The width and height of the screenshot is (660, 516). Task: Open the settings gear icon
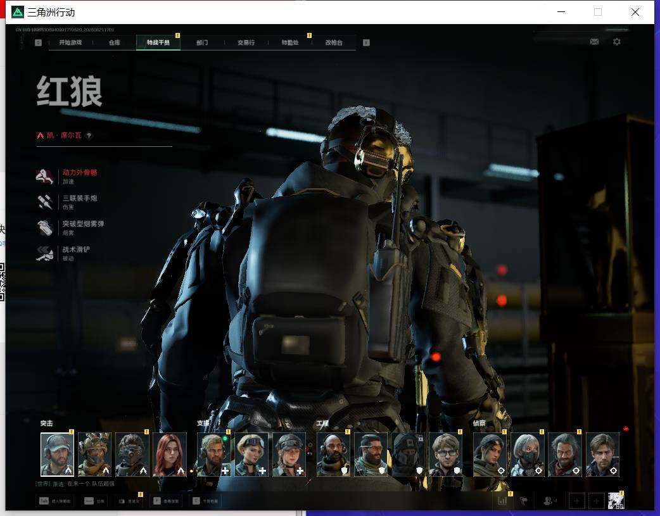click(x=617, y=42)
